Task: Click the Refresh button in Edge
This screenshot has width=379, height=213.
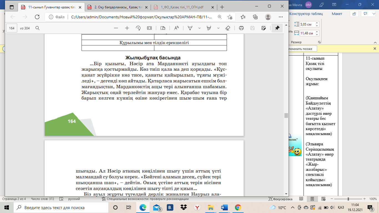Action: (37, 17)
